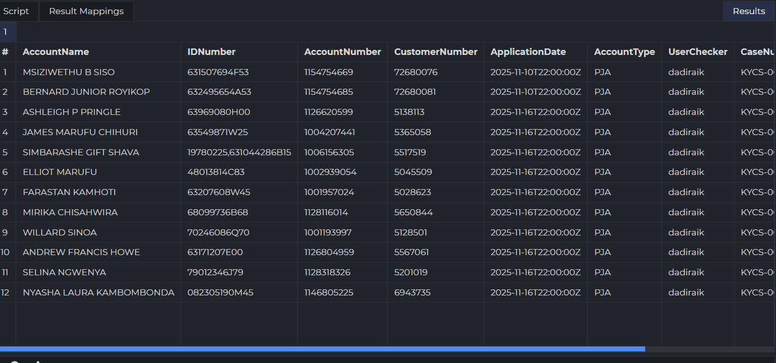Click the ApplicationDate column header
The height and width of the screenshot is (363, 776).
(528, 52)
